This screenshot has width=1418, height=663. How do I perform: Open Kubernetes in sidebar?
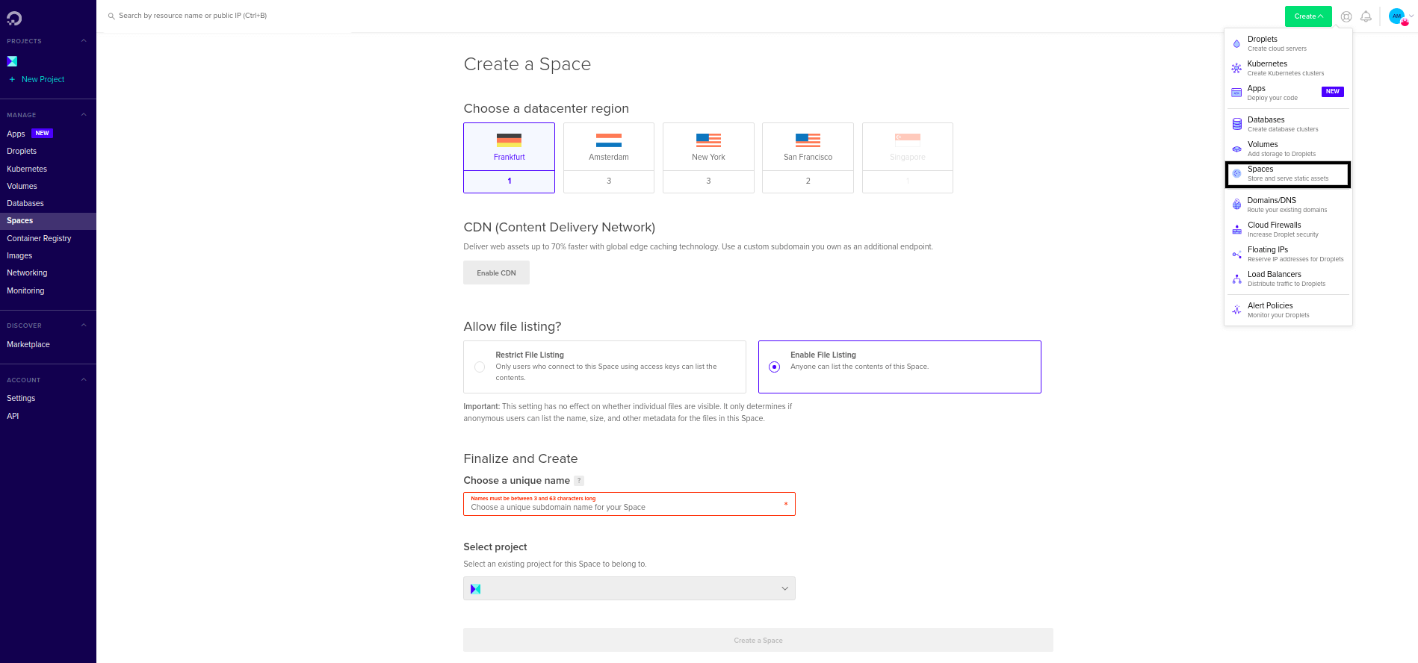pos(27,169)
